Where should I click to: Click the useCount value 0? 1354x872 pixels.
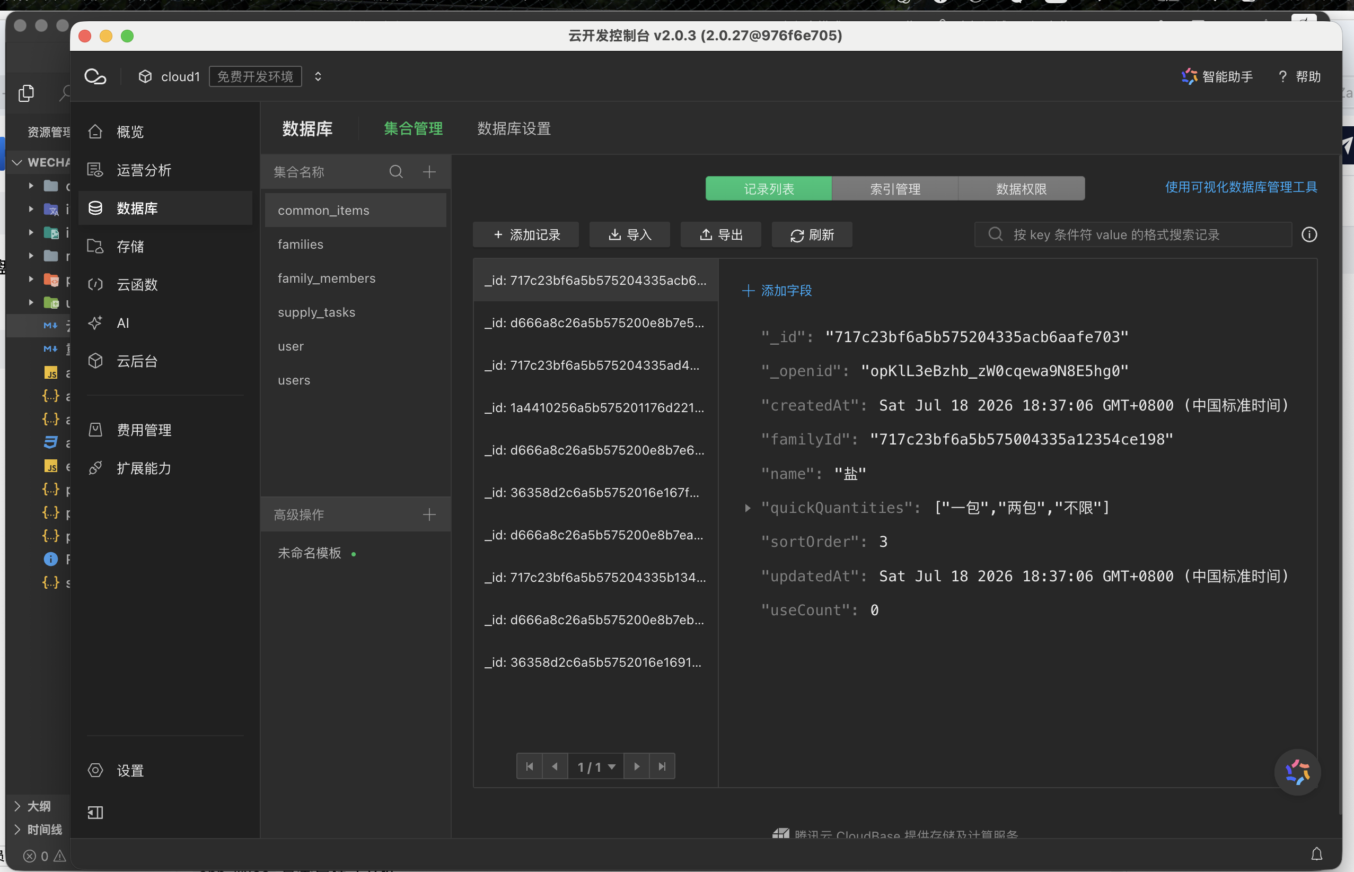coord(874,611)
